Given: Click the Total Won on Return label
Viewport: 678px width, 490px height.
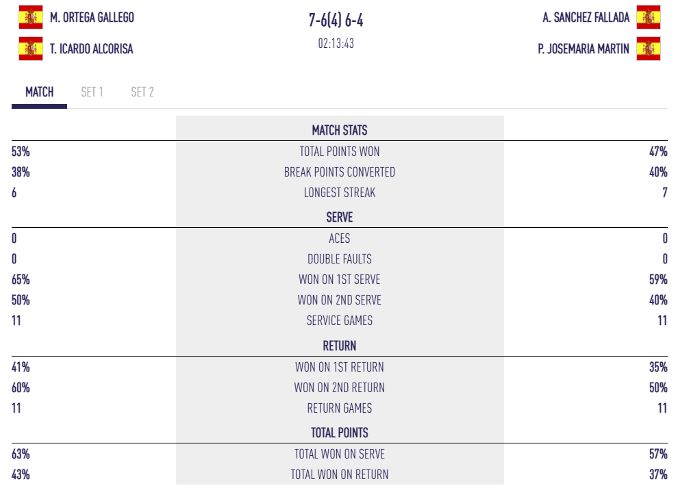Looking at the screenshot, I should click(340, 474).
